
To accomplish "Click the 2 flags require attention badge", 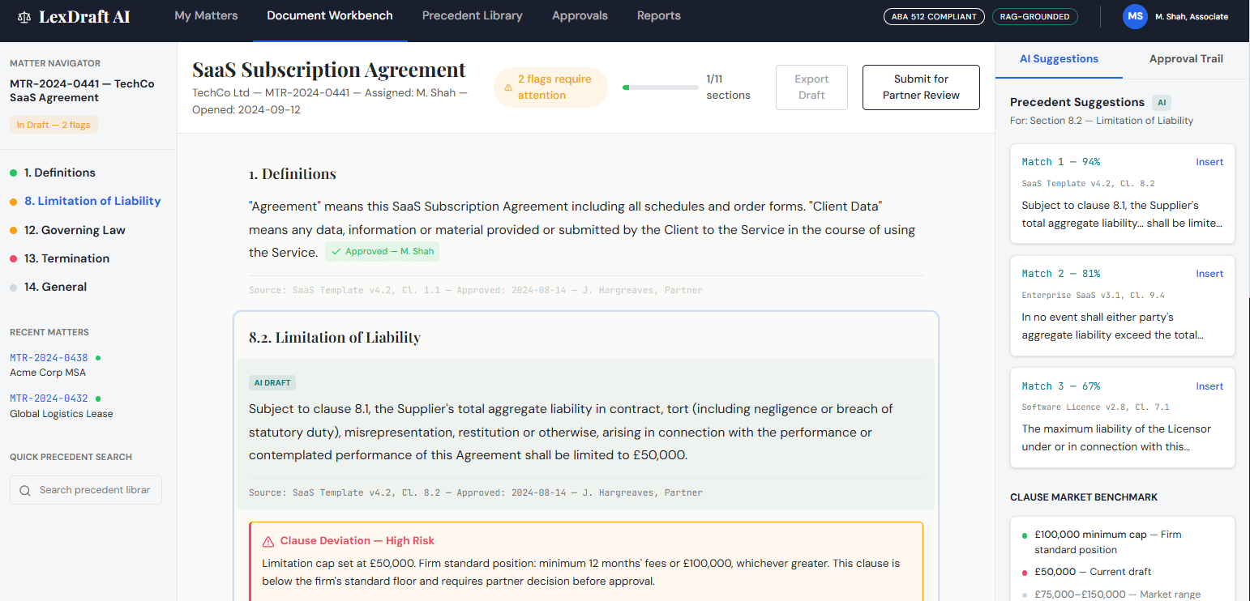I will click(550, 87).
